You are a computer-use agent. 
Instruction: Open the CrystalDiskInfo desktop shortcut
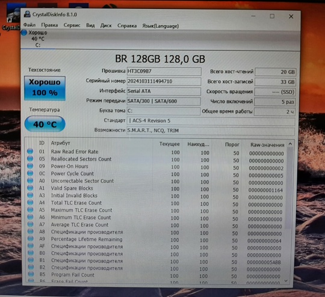click(11, 17)
